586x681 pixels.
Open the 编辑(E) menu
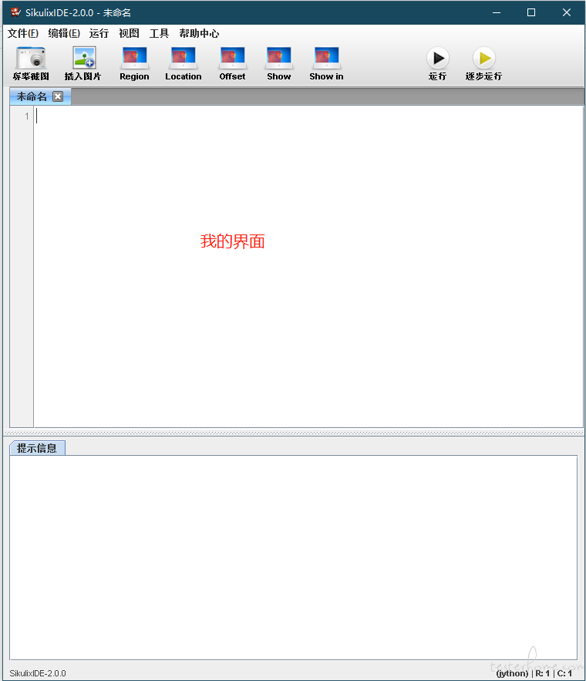[64, 33]
